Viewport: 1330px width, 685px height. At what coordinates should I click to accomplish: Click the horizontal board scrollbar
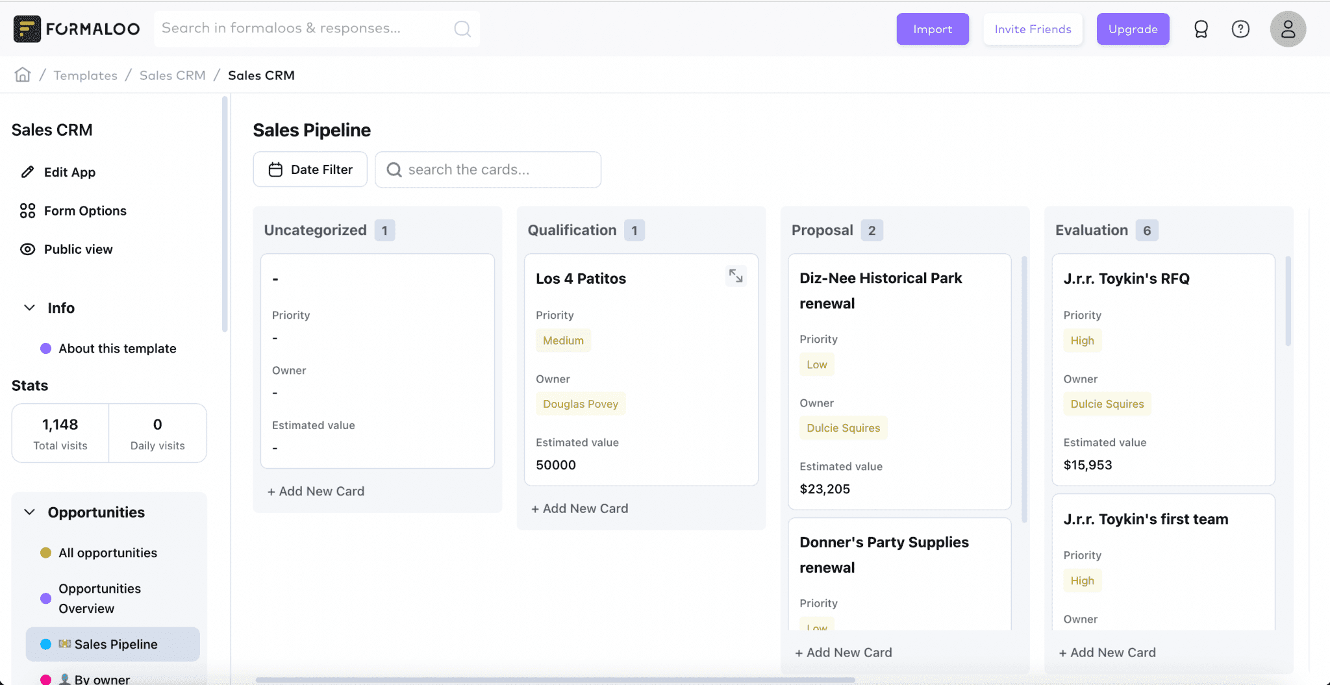[555, 680]
